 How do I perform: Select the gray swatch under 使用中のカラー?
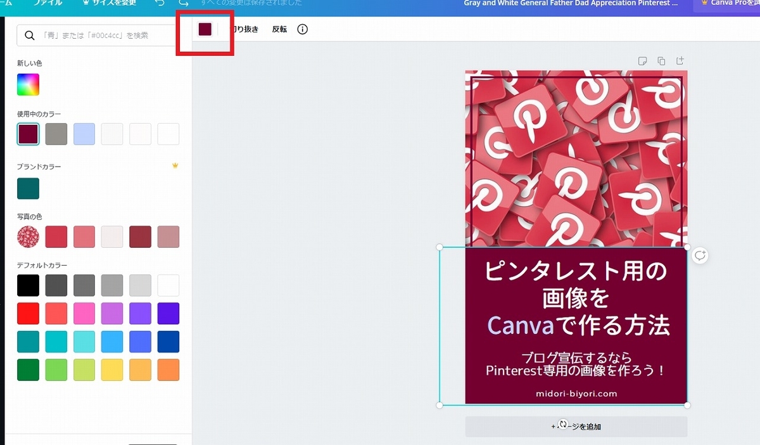pyautogui.click(x=56, y=134)
